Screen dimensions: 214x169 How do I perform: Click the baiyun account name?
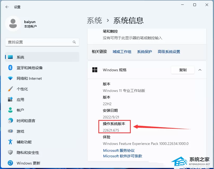(x=30, y=22)
